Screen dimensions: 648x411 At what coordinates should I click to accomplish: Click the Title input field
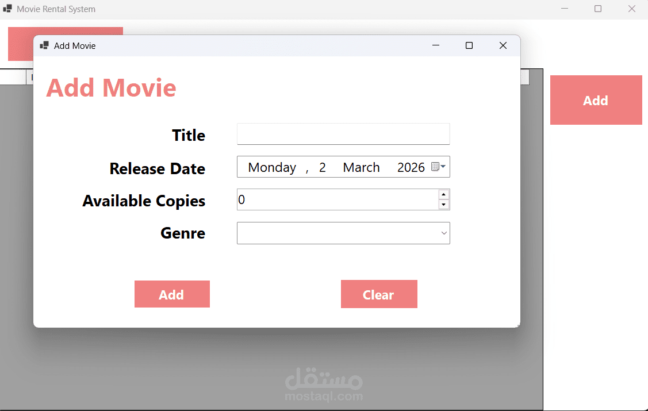pos(343,134)
